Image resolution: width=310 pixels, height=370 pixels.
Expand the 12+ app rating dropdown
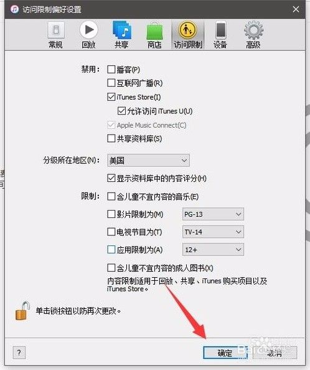pyautogui.click(x=213, y=250)
